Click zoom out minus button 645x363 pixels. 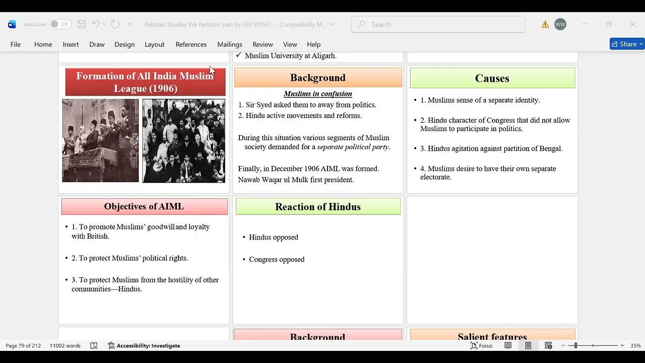[x=563, y=345]
